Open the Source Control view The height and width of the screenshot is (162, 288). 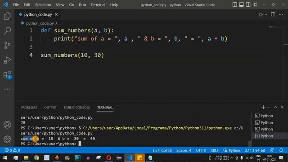point(7,45)
